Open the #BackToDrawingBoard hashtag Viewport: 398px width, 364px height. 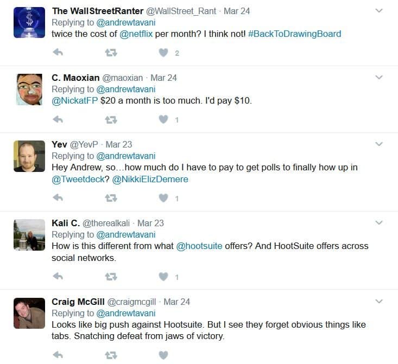[294, 34]
